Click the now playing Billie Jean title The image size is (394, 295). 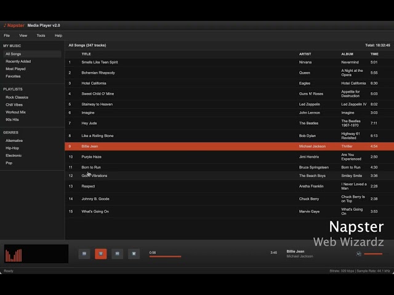tap(295, 251)
